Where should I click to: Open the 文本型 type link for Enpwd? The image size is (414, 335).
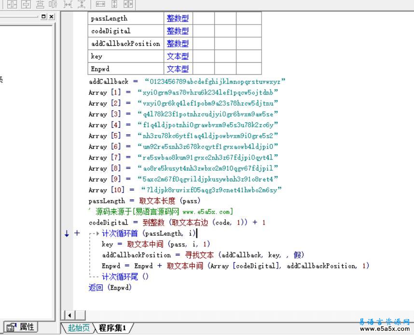click(178, 69)
